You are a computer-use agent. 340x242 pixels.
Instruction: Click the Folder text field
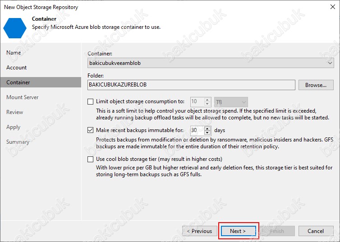pos(191,85)
